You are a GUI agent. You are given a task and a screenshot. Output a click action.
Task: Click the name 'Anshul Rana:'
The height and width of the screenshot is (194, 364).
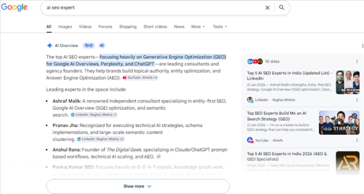66,150
